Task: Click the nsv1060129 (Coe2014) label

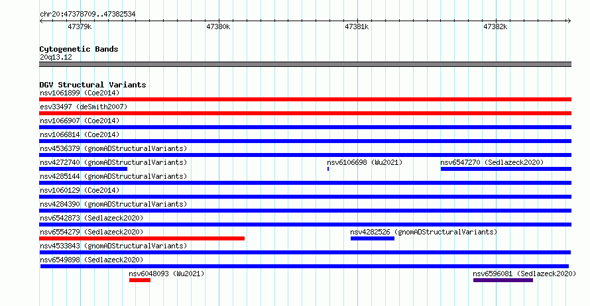Action: (x=80, y=190)
